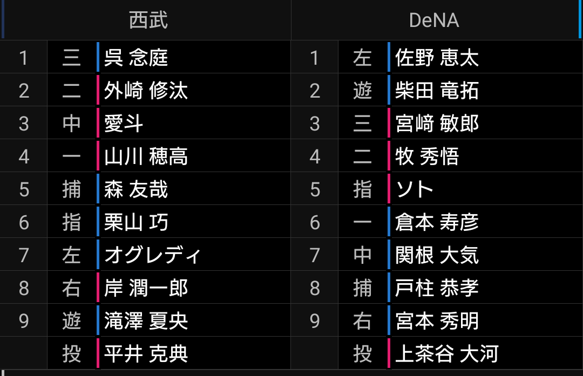
Task: Click DeNA shortstop 柴田 竜拓
Action: coord(437,90)
